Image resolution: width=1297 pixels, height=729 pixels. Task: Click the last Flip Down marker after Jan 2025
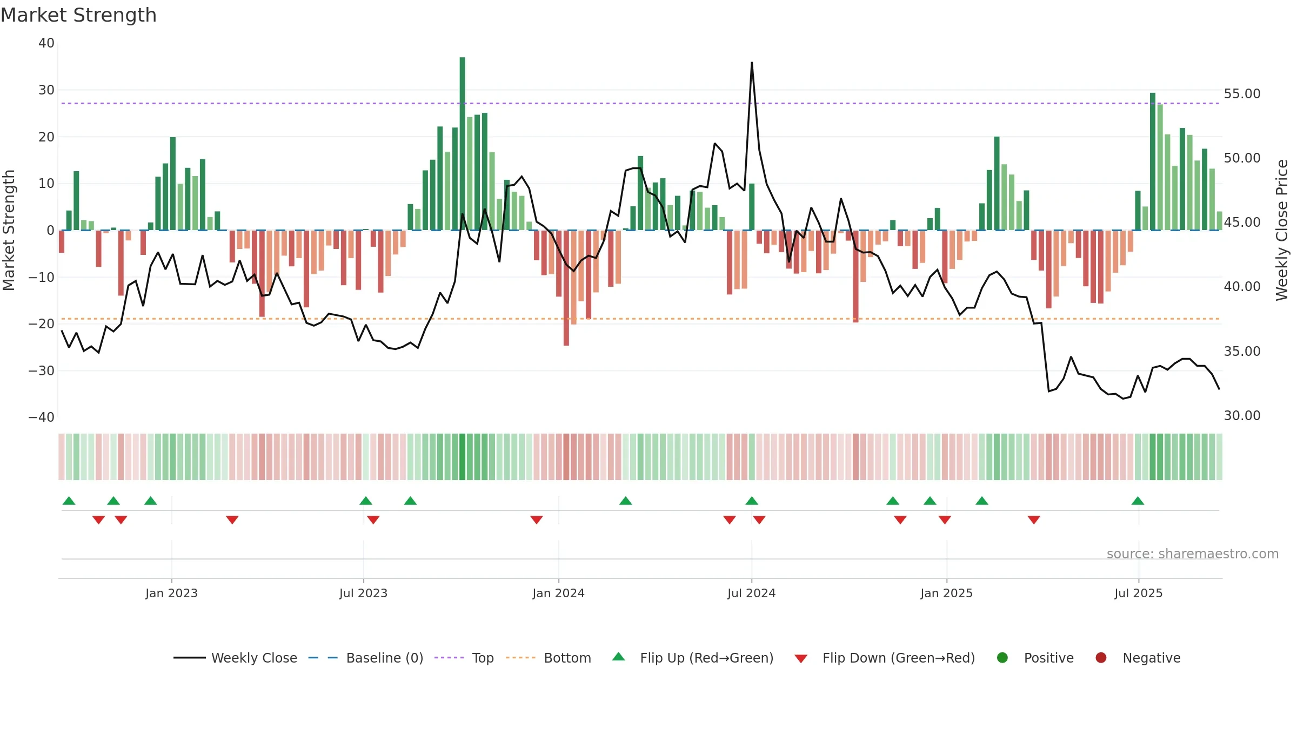1034,519
